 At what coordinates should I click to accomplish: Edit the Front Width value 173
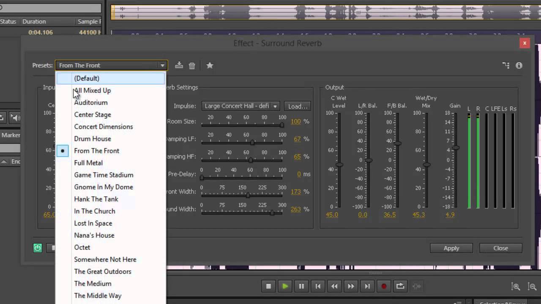click(296, 192)
